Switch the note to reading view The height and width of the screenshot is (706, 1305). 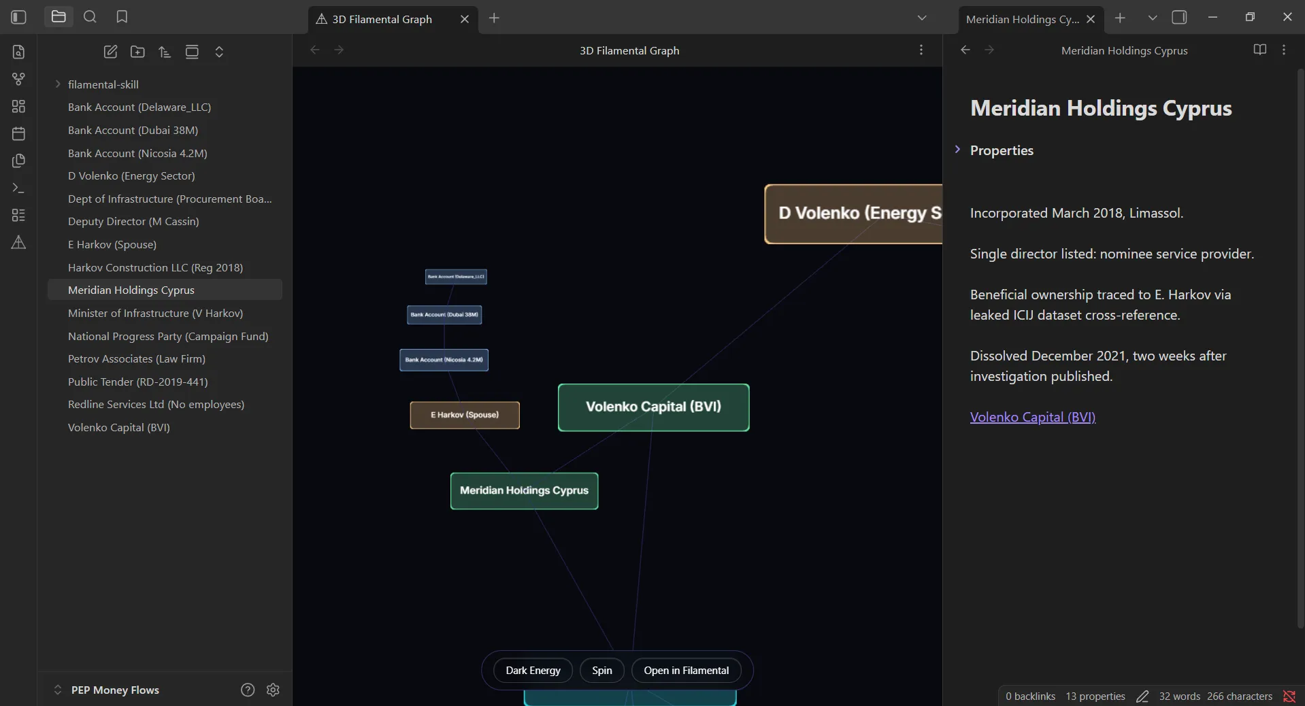pos(1260,50)
